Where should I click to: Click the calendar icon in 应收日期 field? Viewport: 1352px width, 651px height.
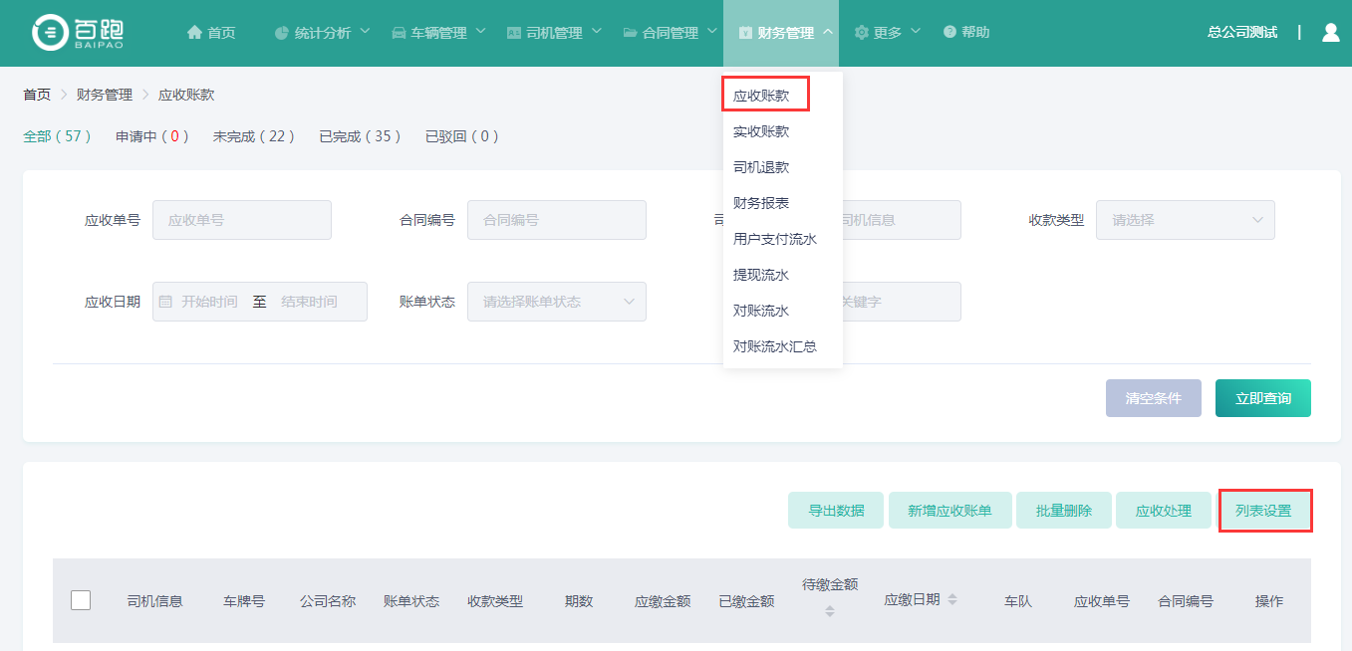[165, 302]
